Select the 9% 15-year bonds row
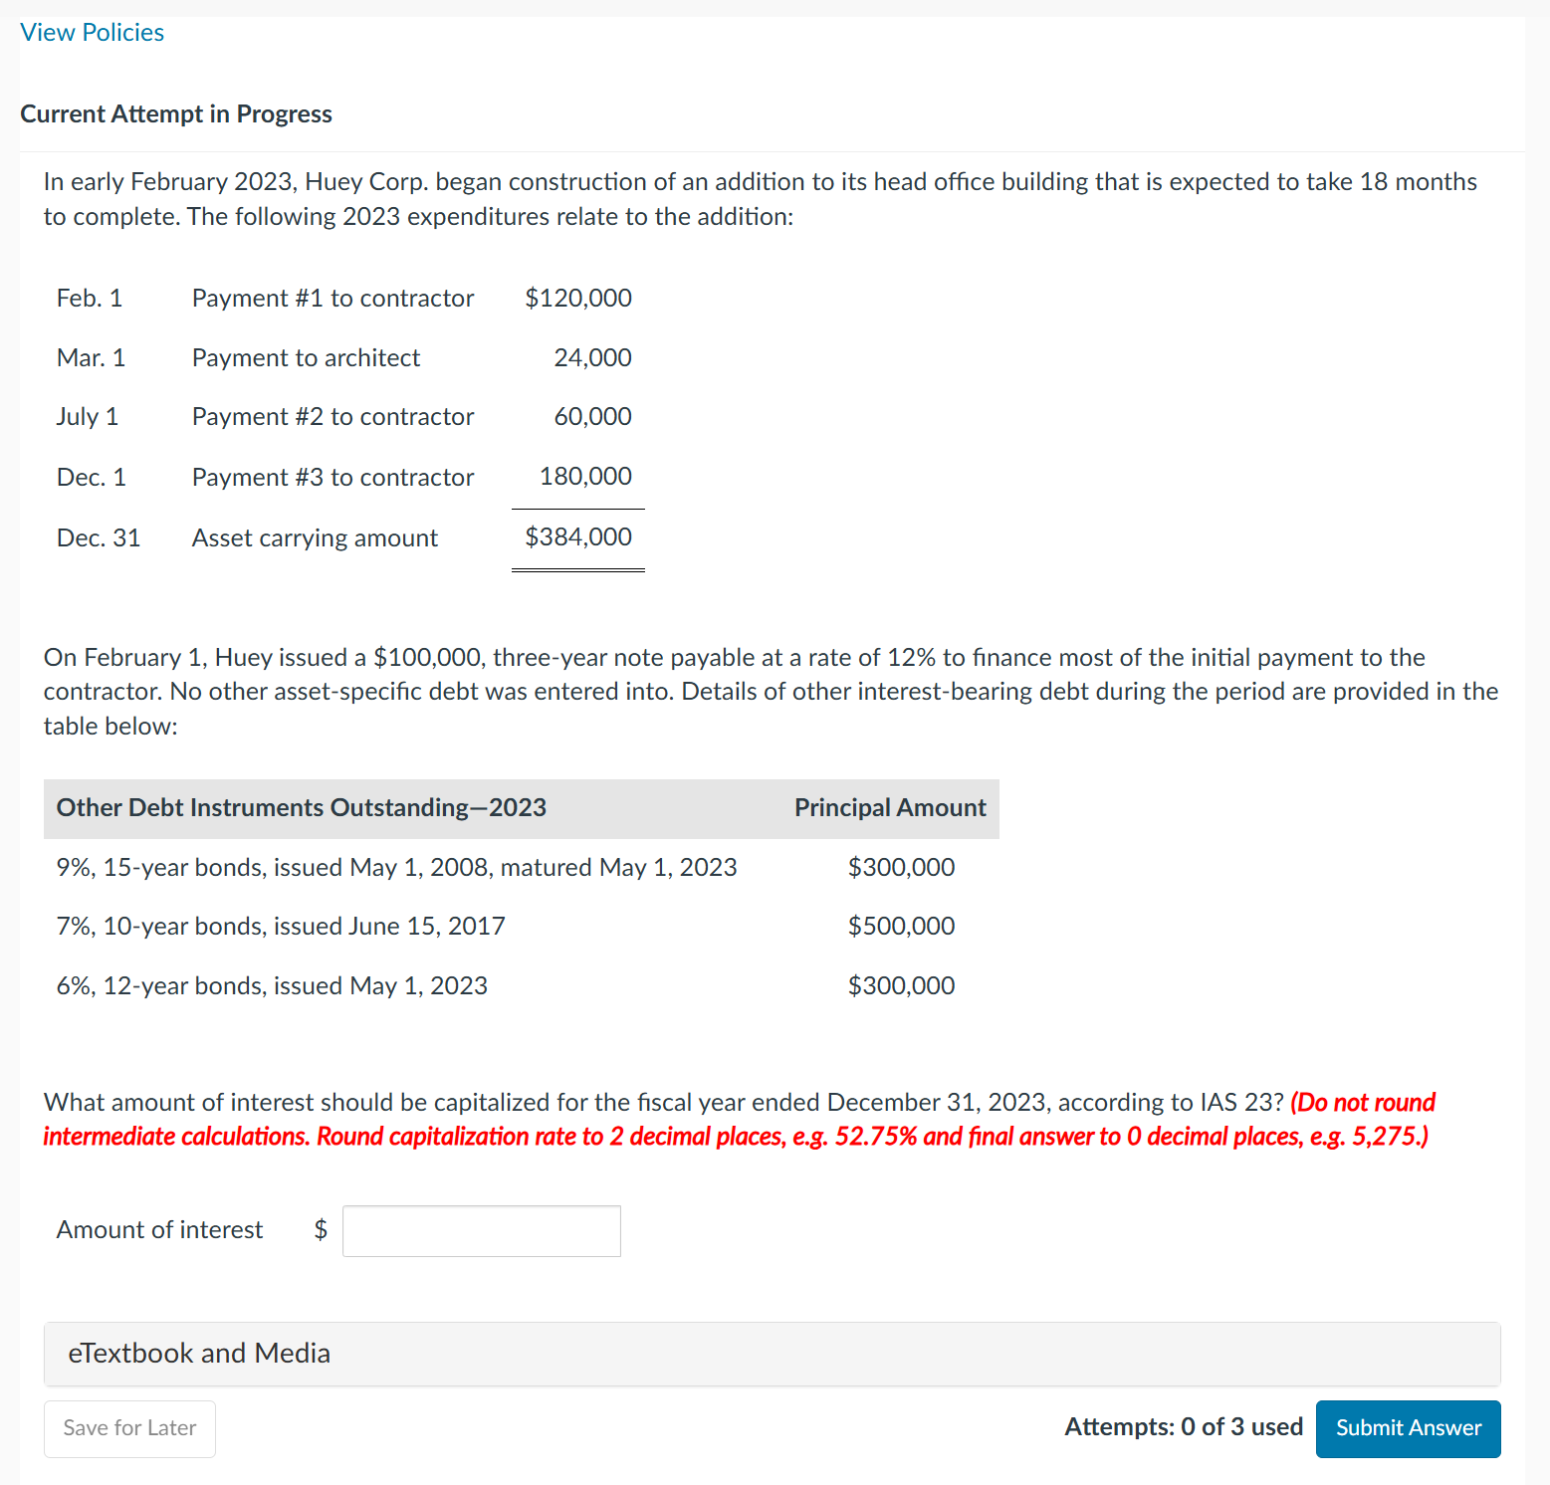The height and width of the screenshot is (1485, 1550). tap(396, 867)
